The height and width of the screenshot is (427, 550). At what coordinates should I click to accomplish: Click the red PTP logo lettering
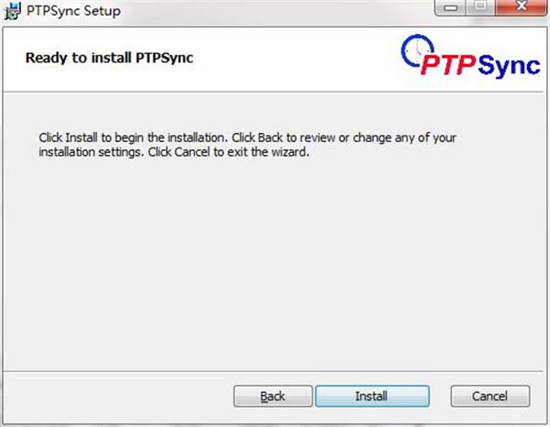(x=448, y=65)
